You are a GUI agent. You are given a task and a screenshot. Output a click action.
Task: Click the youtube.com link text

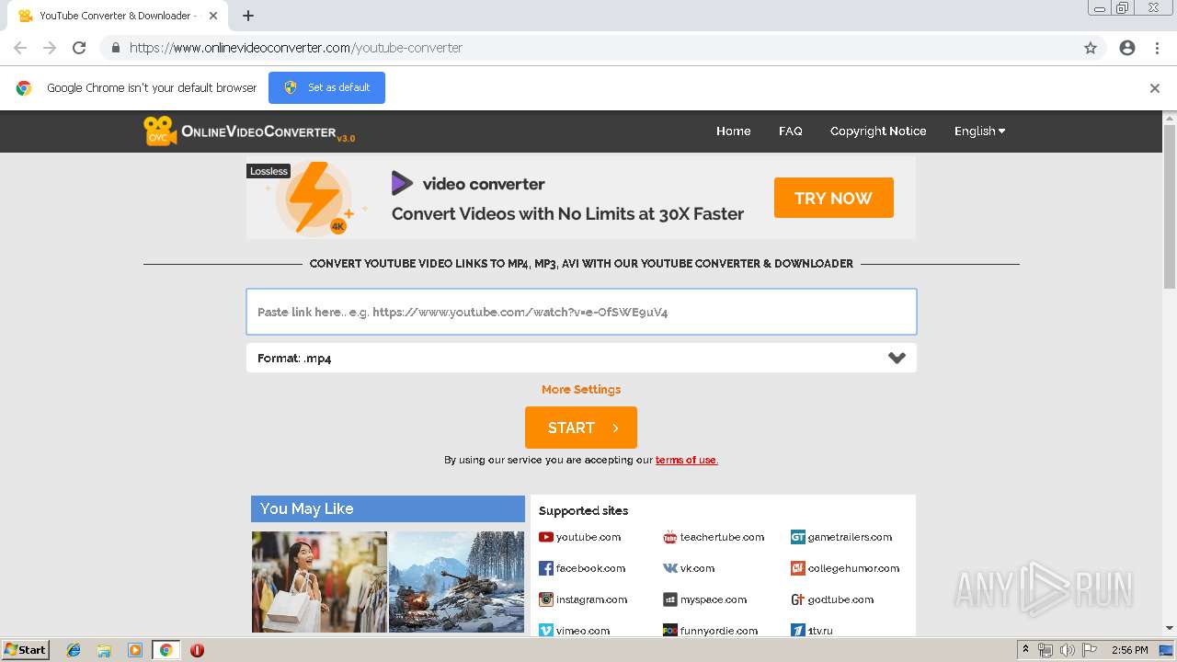pos(588,537)
